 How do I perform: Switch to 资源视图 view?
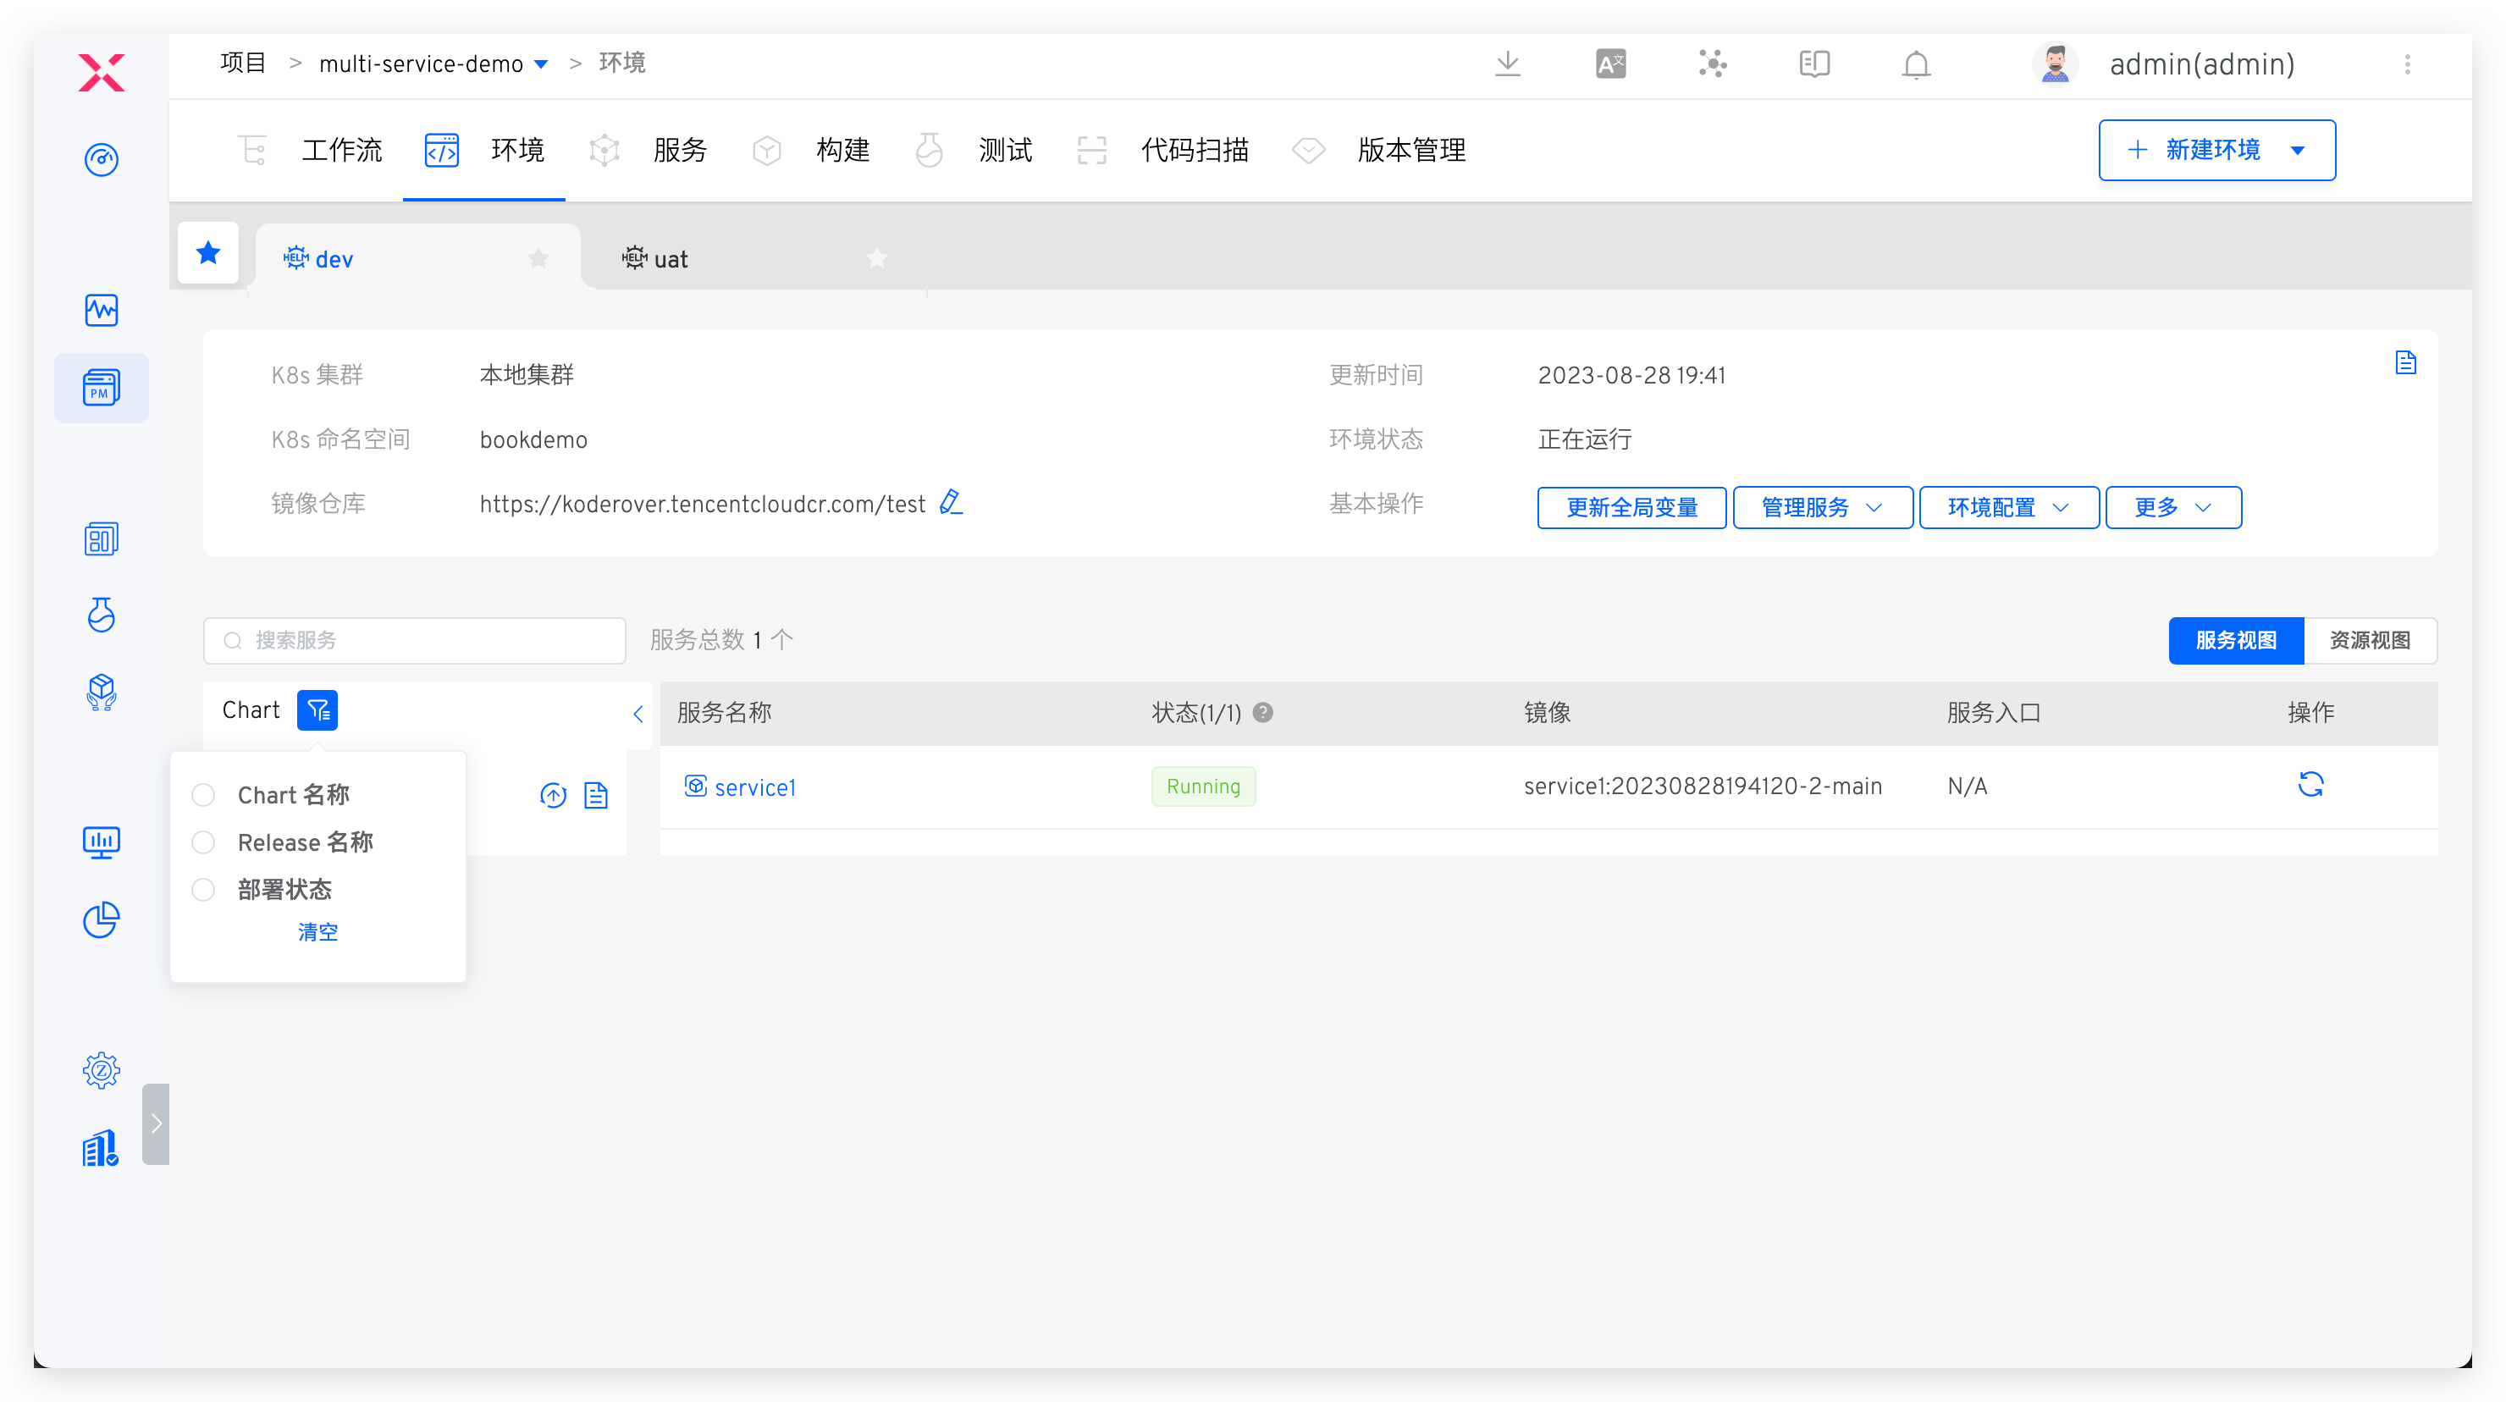2370,640
